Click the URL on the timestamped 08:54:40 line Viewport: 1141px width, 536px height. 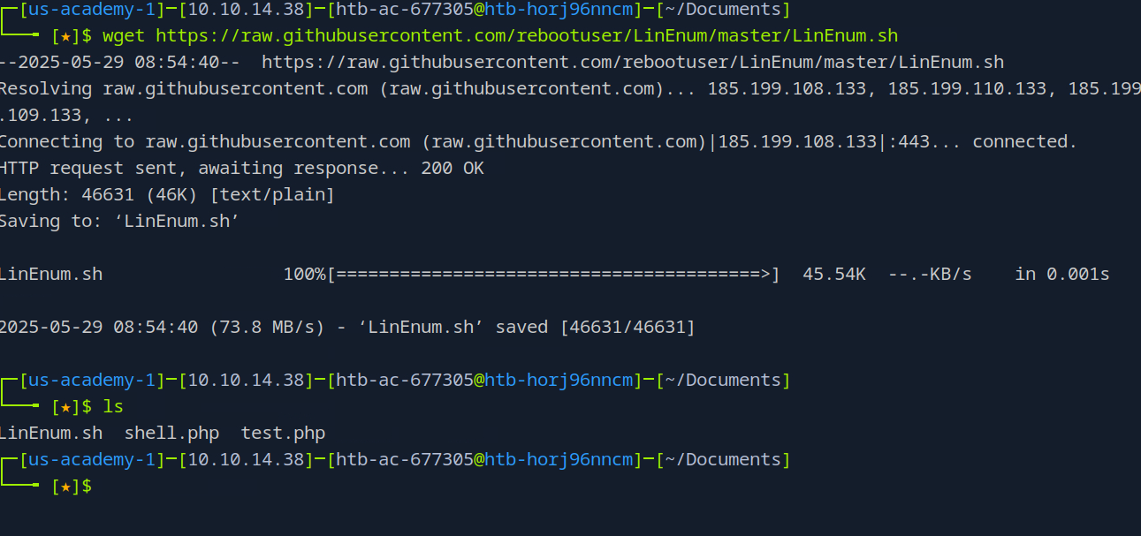[633, 63]
